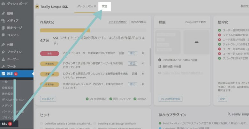249x129 pixels.
Task: Click 修正 for 管理者ユーザーを作成可能 task
Action: click(x=132, y=63)
